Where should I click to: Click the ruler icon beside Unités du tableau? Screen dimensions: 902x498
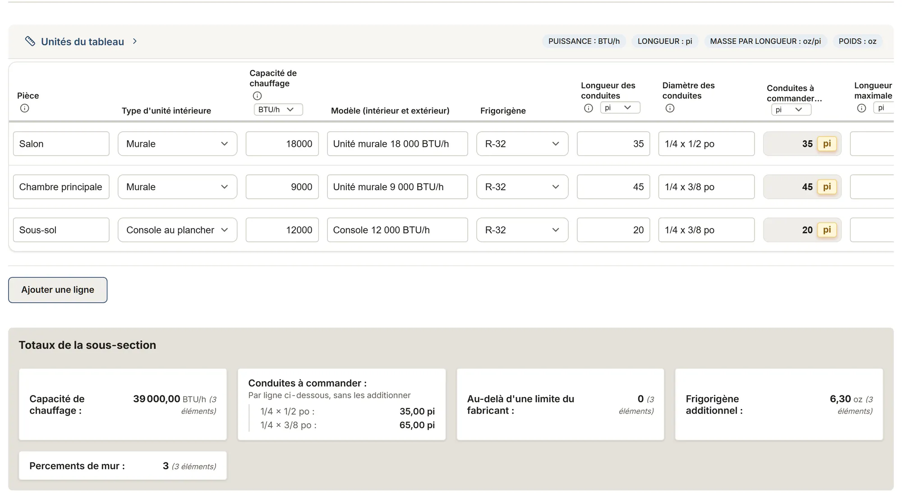(x=30, y=41)
